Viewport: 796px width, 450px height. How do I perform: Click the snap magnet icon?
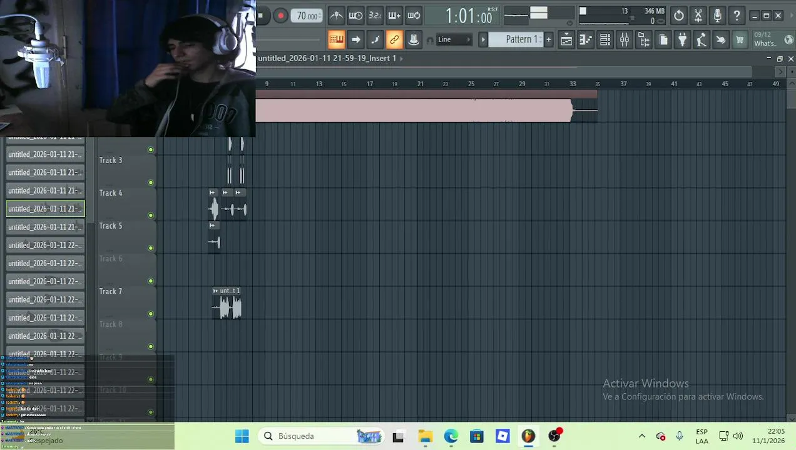(x=430, y=40)
